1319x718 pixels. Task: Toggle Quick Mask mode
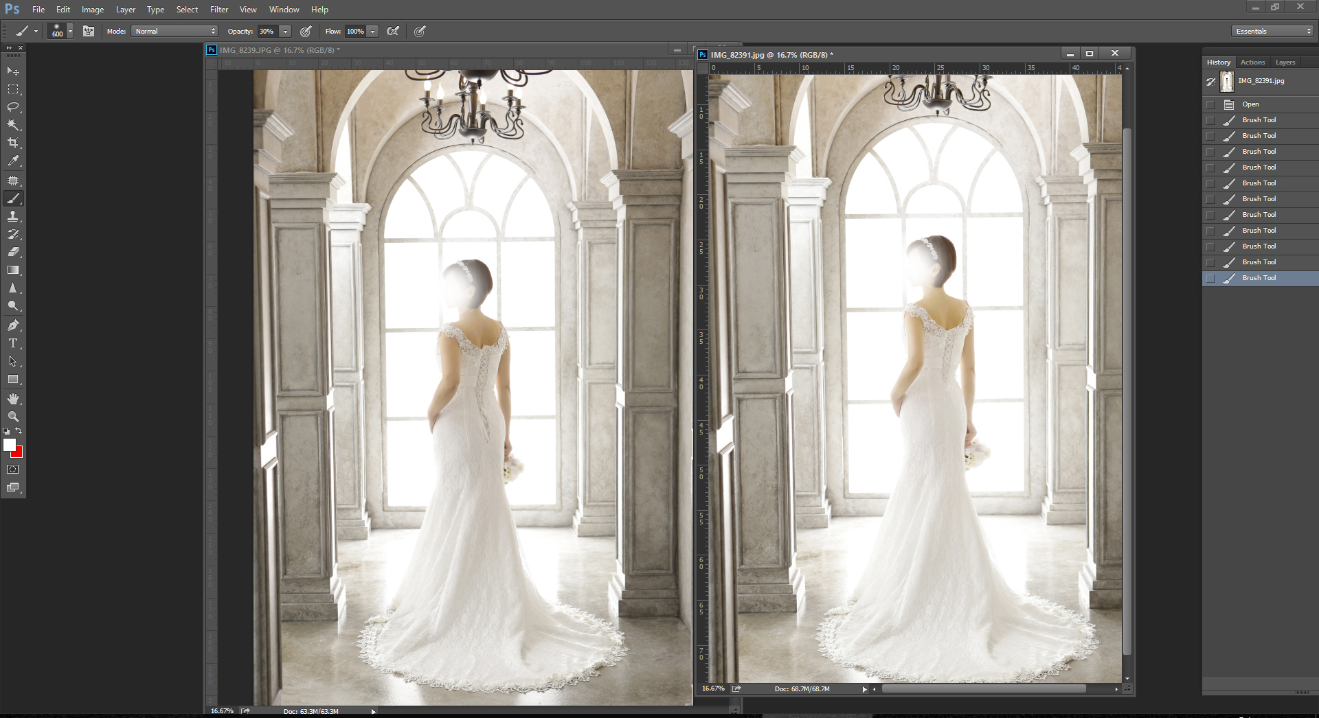pyautogui.click(x=13, y=470)
